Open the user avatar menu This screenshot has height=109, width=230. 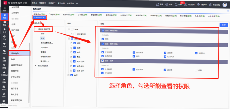(225, 5)
